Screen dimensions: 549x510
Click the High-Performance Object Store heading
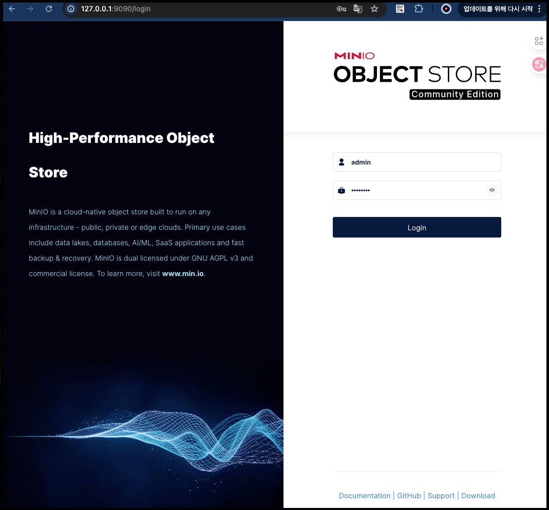[x=121, y=155]
